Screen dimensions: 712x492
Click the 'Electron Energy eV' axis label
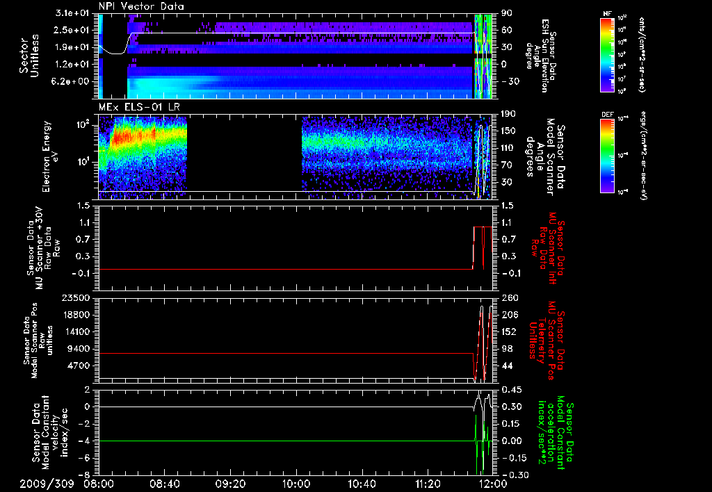pyautogui.click(x=51, y=156)
